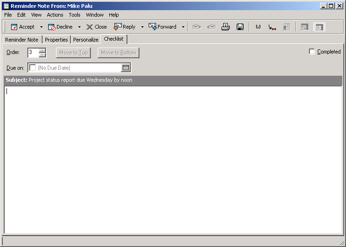346x247 pixels.
Task: Click the Reply toolbar button
Action: (x=125, y=27)
